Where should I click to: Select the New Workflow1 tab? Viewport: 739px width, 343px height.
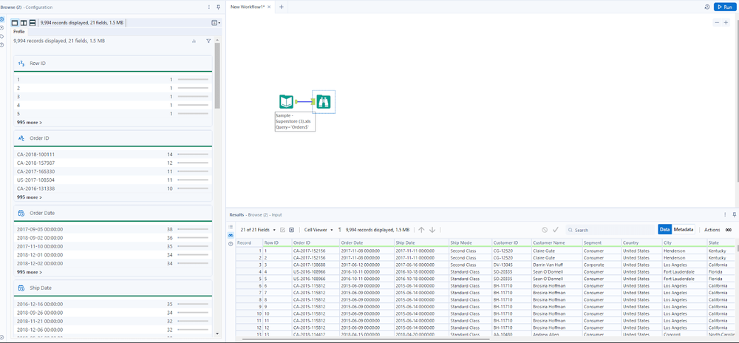point(247,7)
